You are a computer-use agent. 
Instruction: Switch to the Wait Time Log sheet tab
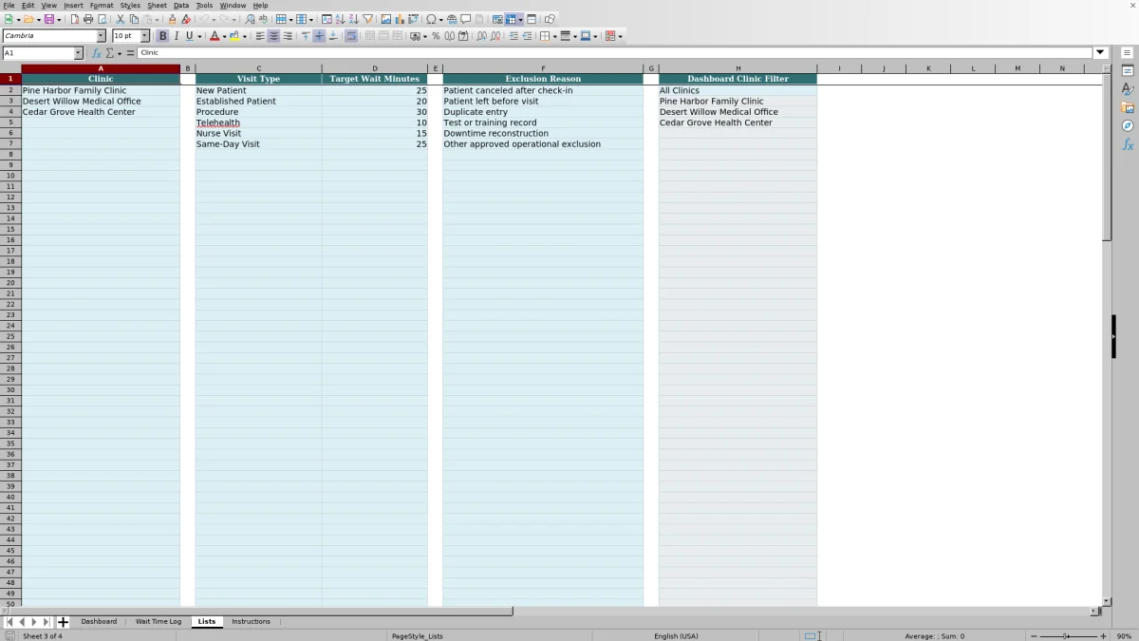[x=159, y=622]
